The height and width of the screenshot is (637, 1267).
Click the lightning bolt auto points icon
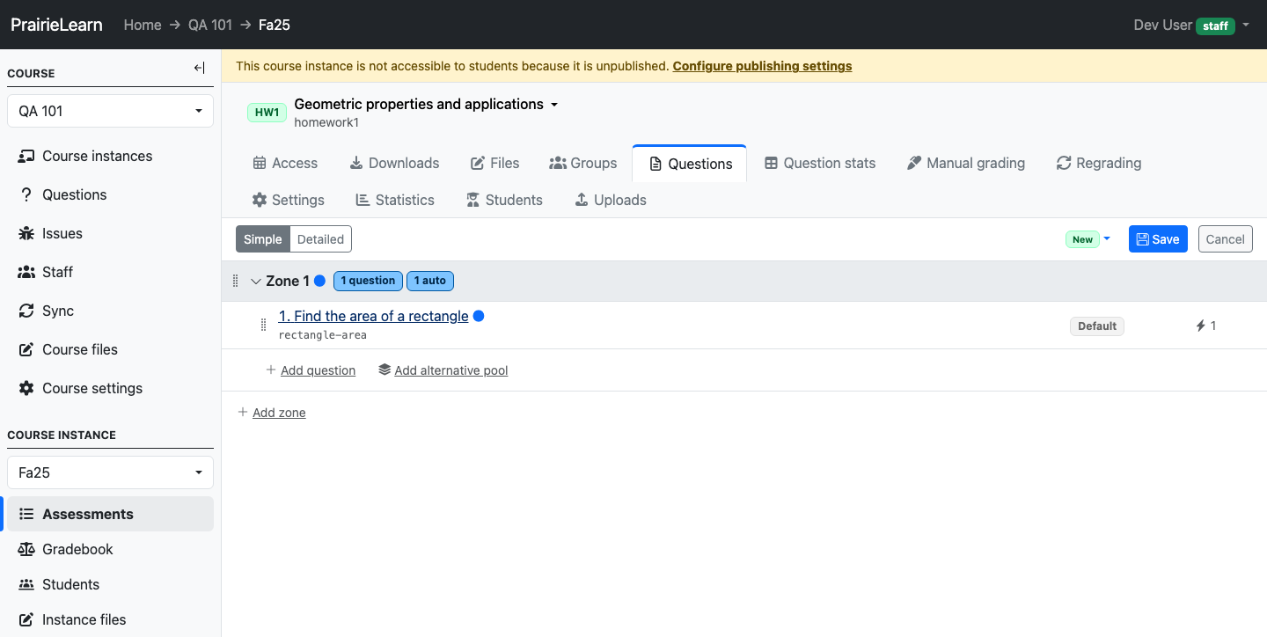pyautogui.click(x=1200, y=326)
